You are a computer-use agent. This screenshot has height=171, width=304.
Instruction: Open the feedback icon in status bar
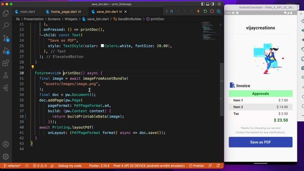point(210,166)
